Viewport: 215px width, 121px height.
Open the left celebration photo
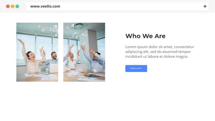(37, 52)
